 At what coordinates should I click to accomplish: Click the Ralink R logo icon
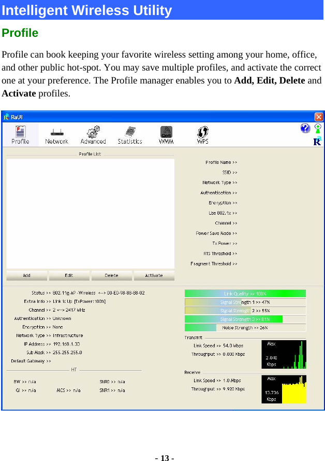[317, 141]
